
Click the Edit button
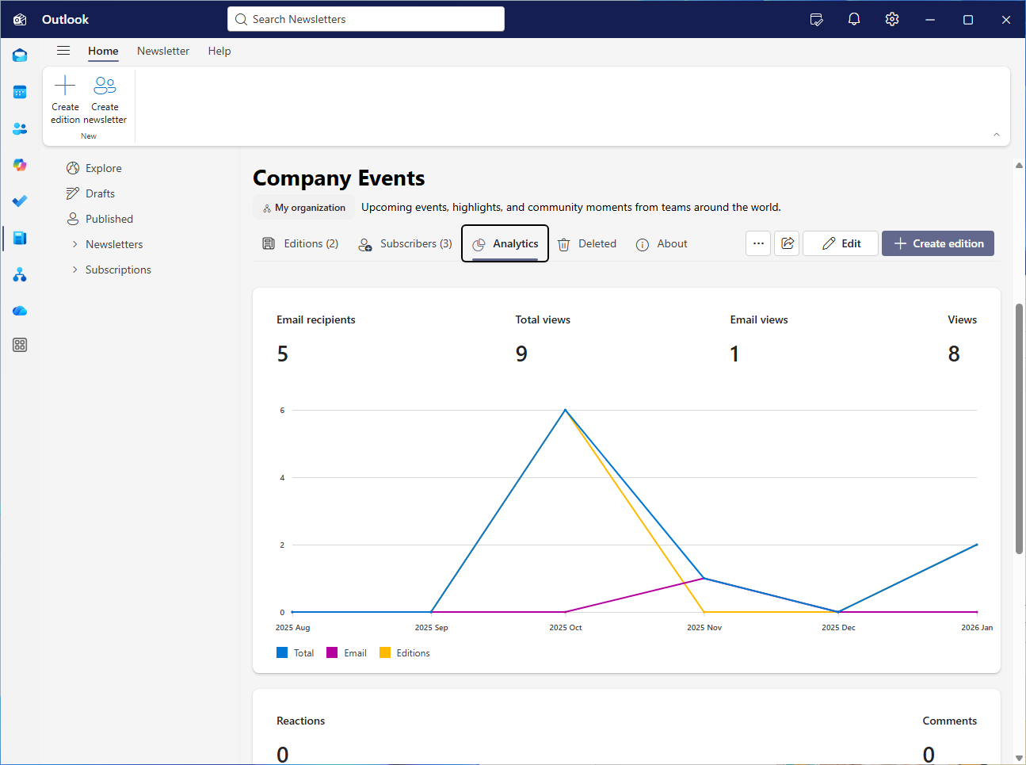[840, 243]
